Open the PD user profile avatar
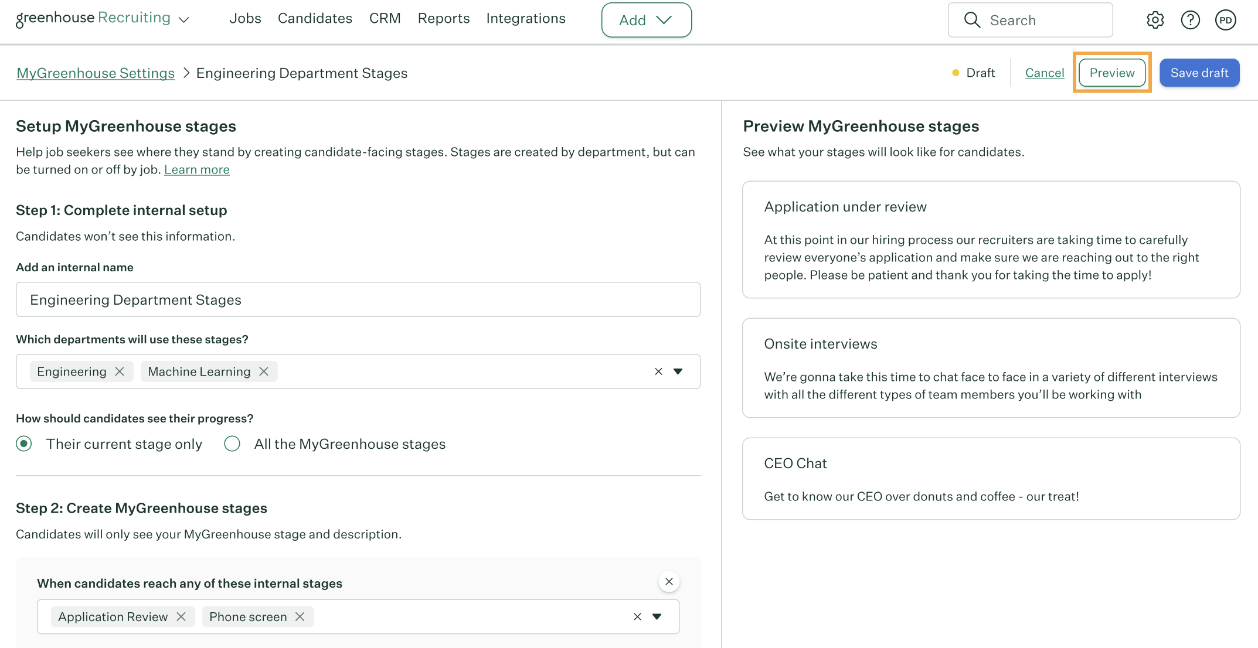This screenshot has height=648, width=1258. (1225, 20)
